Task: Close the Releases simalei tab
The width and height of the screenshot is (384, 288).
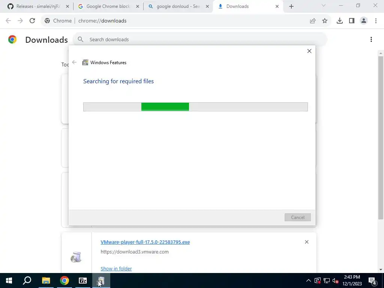Action: pos(67,6)
